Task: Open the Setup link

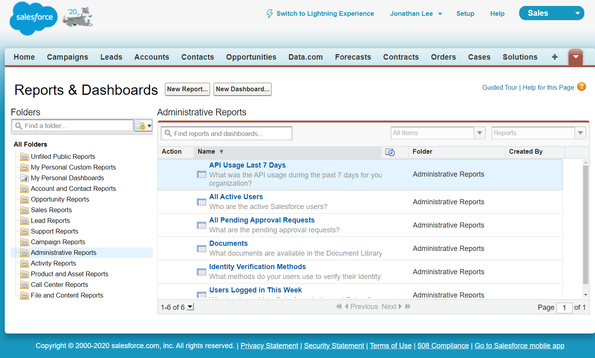Action: coord(465,13)
